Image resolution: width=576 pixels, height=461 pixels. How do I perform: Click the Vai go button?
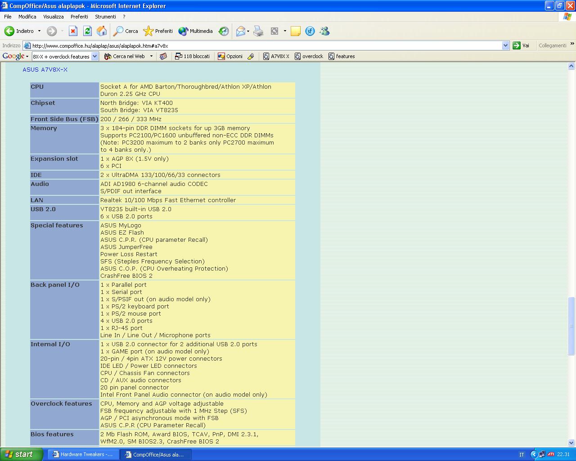tap(521, 45)
